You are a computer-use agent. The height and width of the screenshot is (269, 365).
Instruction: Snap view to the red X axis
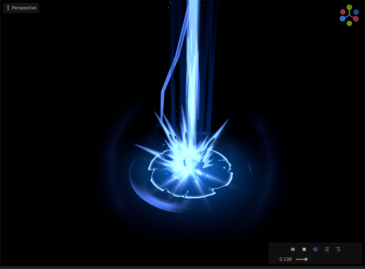[x=356, y=19]
